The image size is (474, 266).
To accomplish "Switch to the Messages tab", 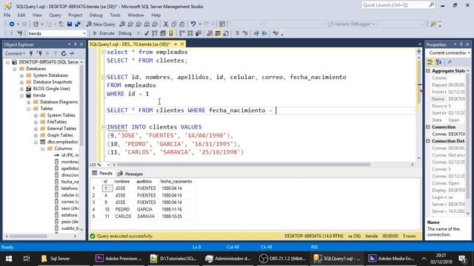I will pos(130,174).
